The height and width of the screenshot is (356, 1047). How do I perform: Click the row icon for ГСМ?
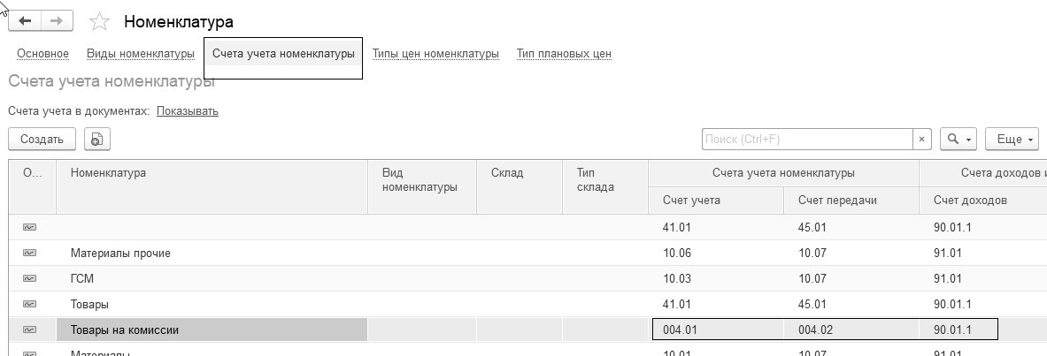click(x=30, y=279)
